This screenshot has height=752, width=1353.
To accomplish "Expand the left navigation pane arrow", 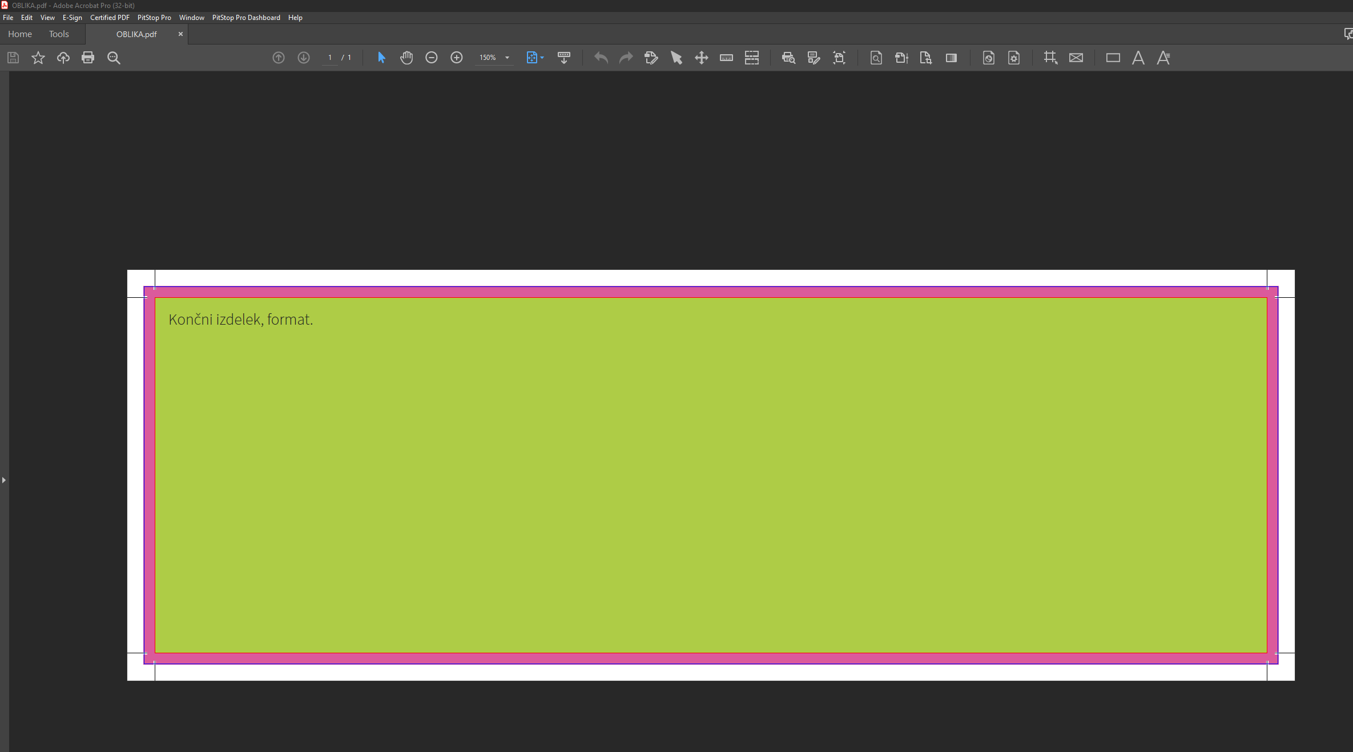I will point(4,480).
